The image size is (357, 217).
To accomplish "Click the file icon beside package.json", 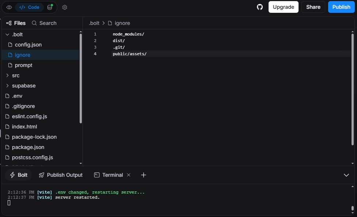I will 7,147.
